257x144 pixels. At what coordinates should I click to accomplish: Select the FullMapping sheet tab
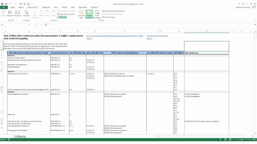tap(20, 136)
